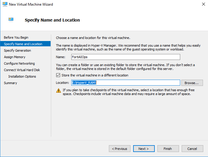Go to the Specify Generation step
Image resolution: width=208 pixels, height=157 pixels.
point(17,50)
